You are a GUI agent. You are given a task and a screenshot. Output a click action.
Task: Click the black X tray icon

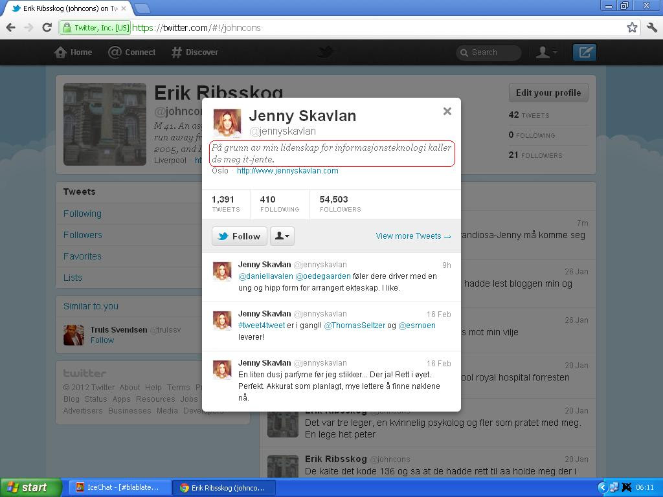(627, 488)
